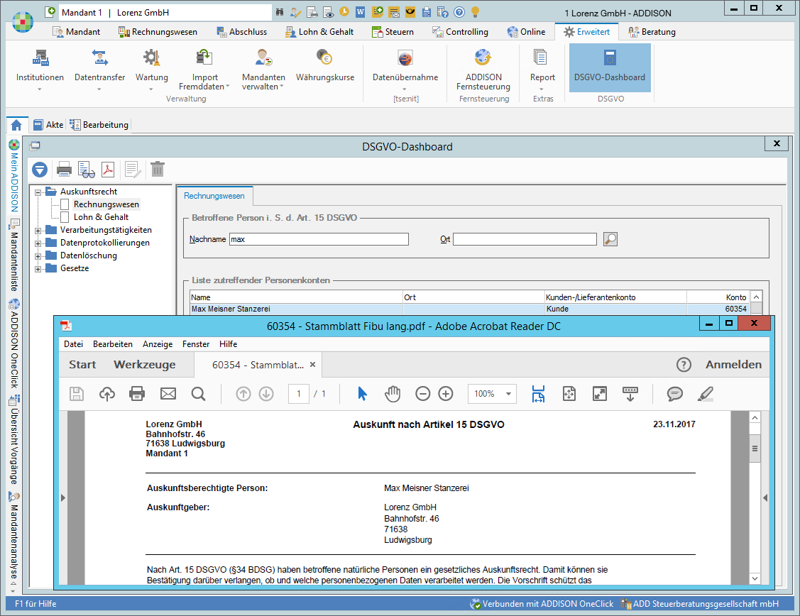This screenshot has height=616, width=800.
Task: Click the Nachname input field
Action: 319,240
